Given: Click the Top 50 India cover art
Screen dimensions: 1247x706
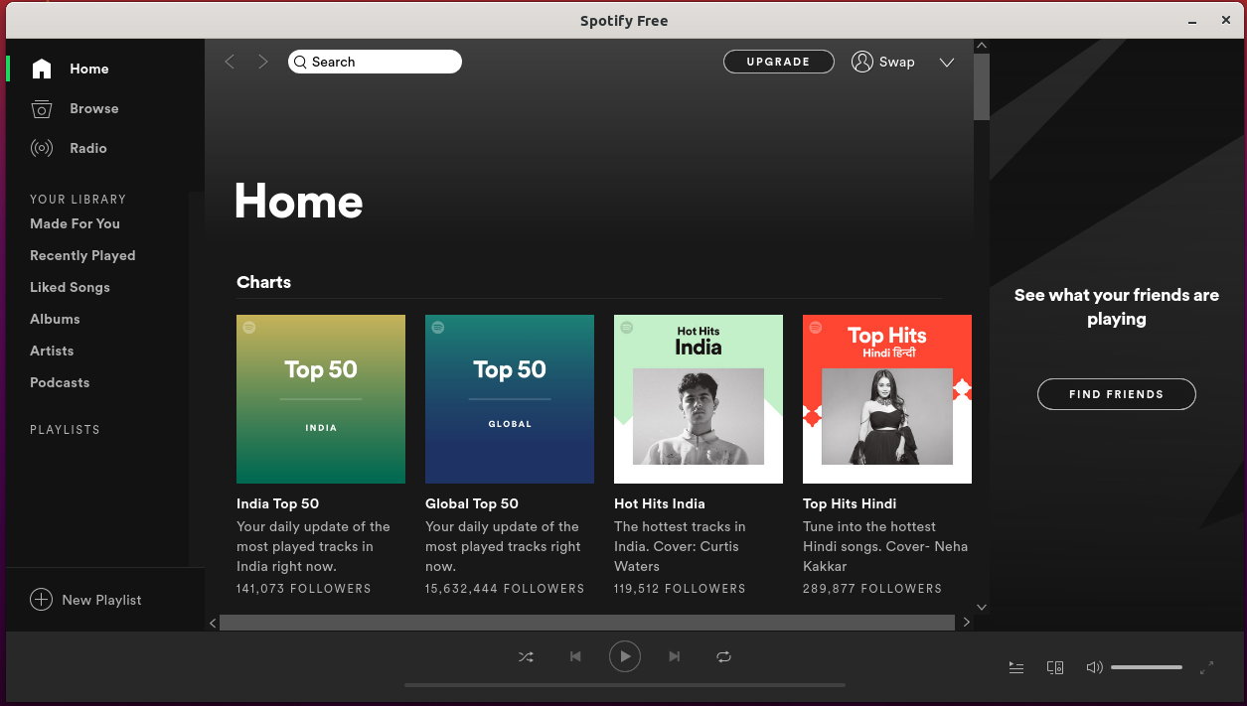Looking at the screenshot, I should pyautogui.click(x=321, y=399).
